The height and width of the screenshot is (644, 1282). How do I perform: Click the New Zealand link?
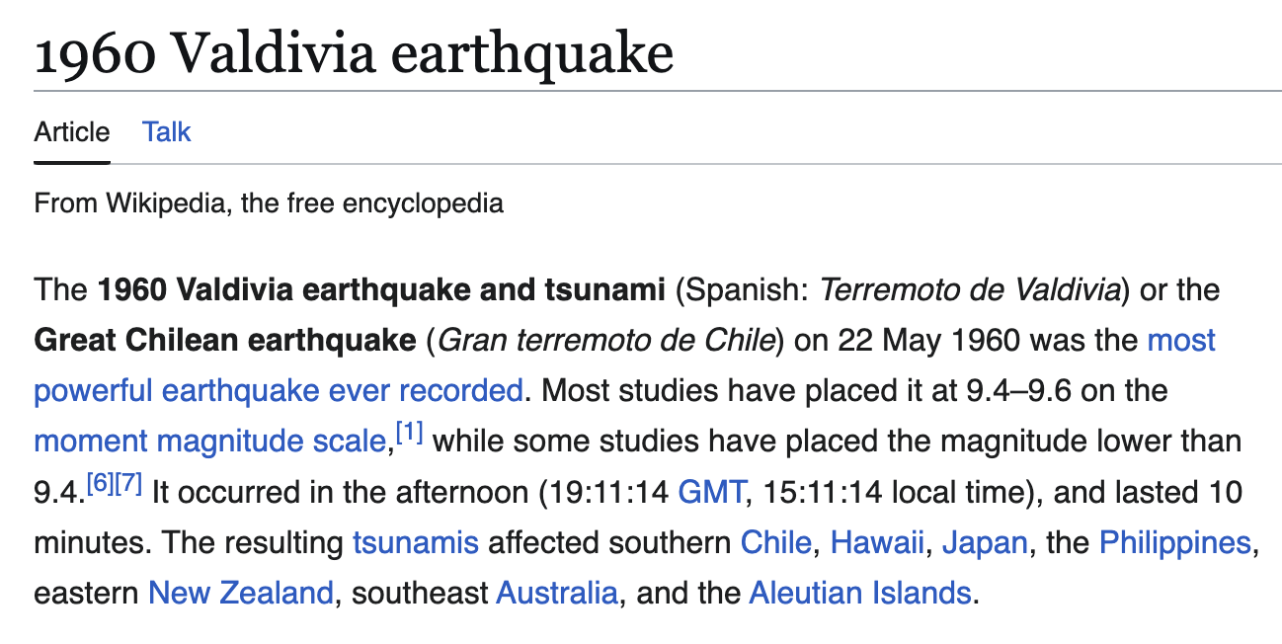coord(240,594)
